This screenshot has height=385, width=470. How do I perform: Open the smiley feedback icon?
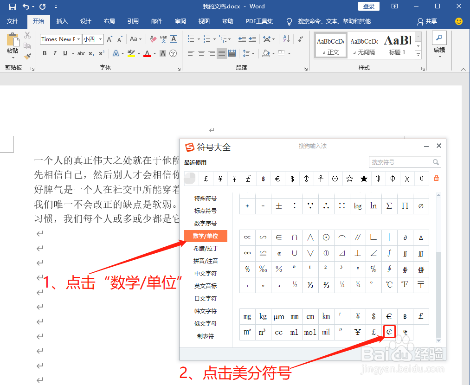point(458,21)
